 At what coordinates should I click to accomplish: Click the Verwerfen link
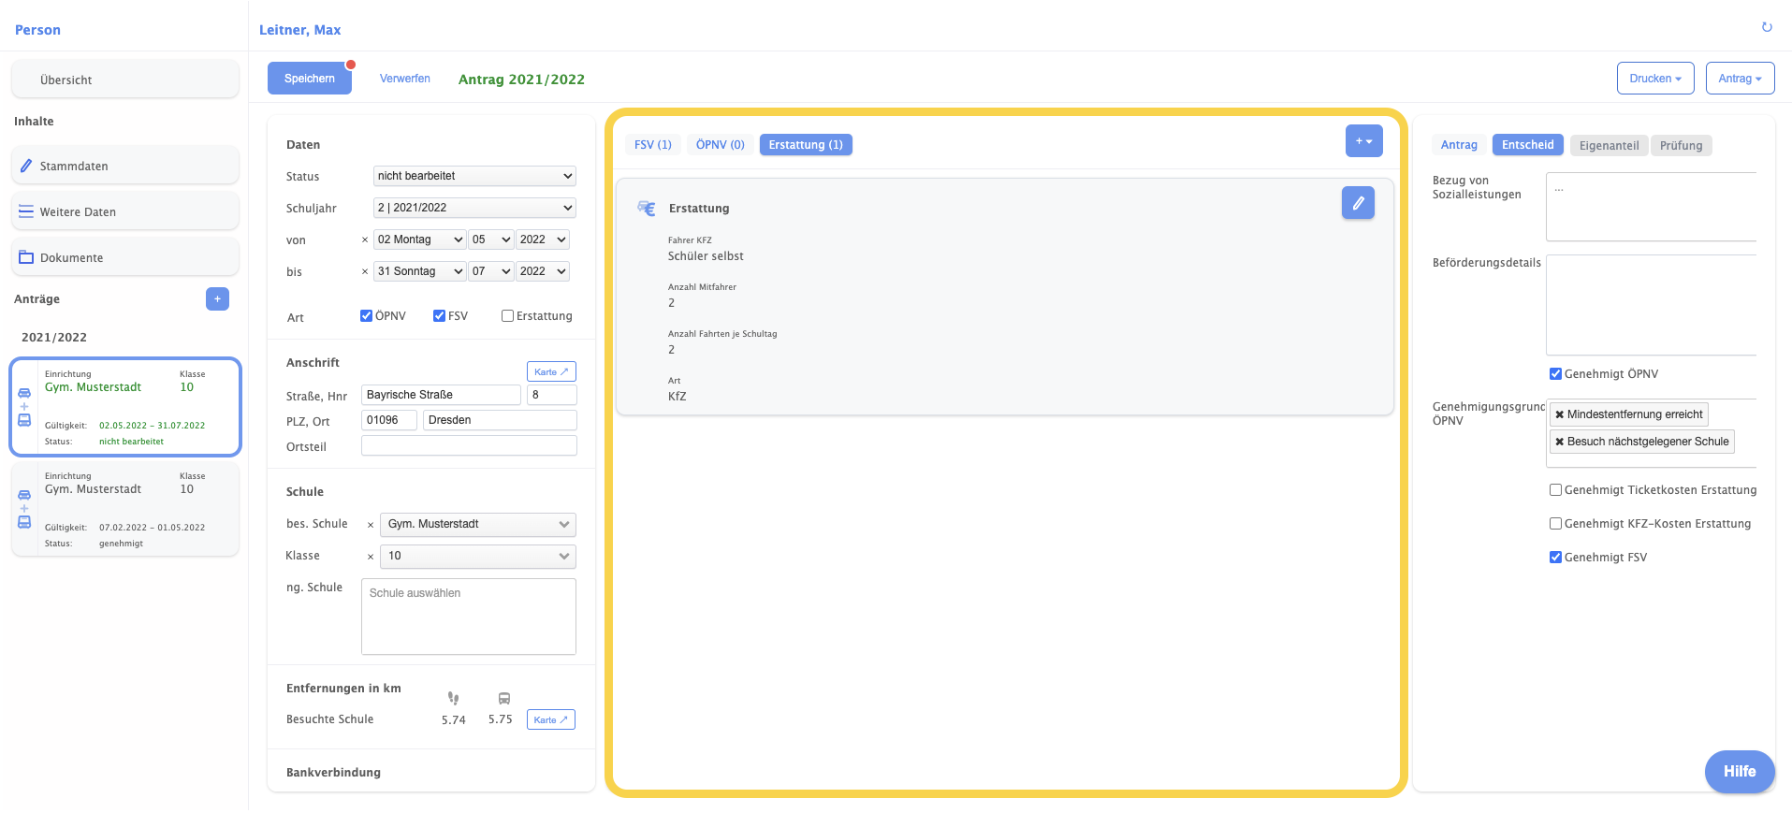coord(404,79)
